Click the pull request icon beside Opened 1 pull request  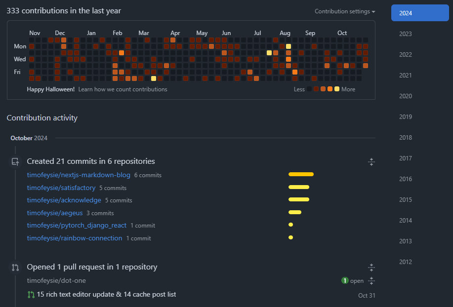point(15,268)
